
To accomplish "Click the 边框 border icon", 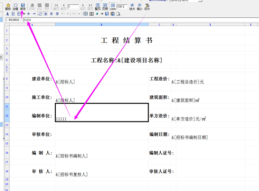I will coord(15,7).
